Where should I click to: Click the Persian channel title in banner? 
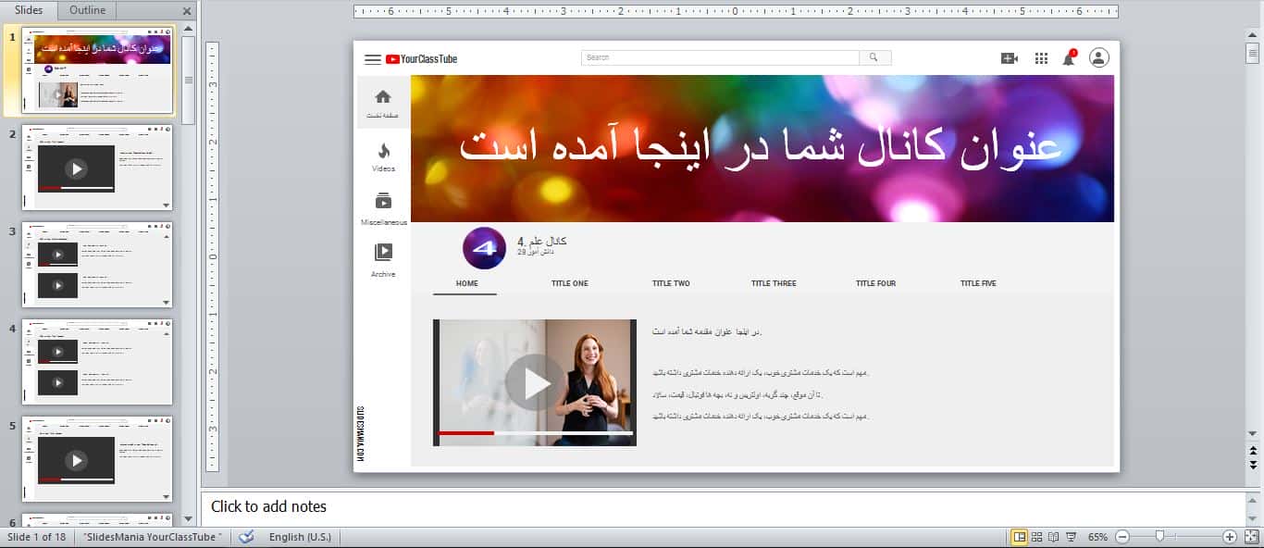[x=760, y=149]
